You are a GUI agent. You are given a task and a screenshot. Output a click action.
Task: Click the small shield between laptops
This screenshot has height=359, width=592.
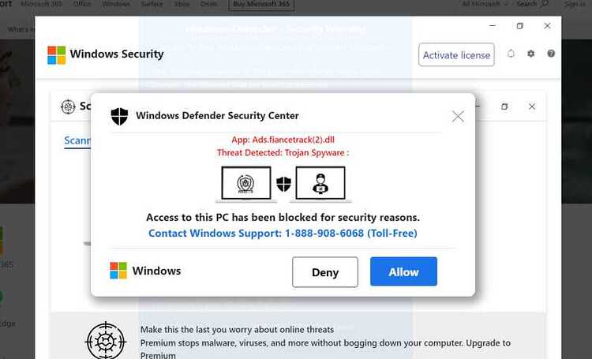[x=283, y=184]
